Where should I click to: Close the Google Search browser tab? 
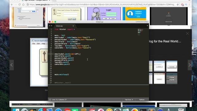coord(50,1)
